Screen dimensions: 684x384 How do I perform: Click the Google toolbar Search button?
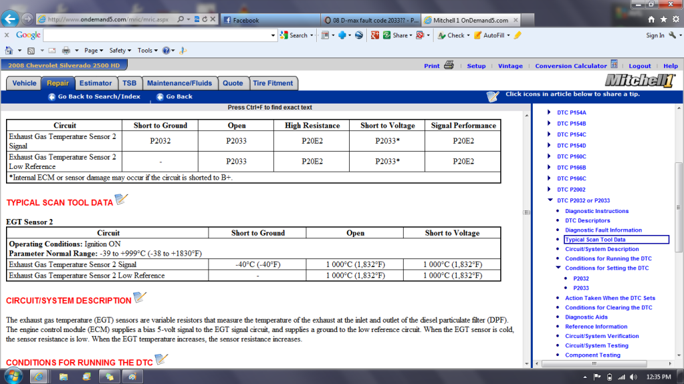297,35
